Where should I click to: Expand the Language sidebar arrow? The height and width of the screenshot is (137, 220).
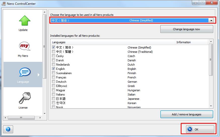(x=39, y=75)
